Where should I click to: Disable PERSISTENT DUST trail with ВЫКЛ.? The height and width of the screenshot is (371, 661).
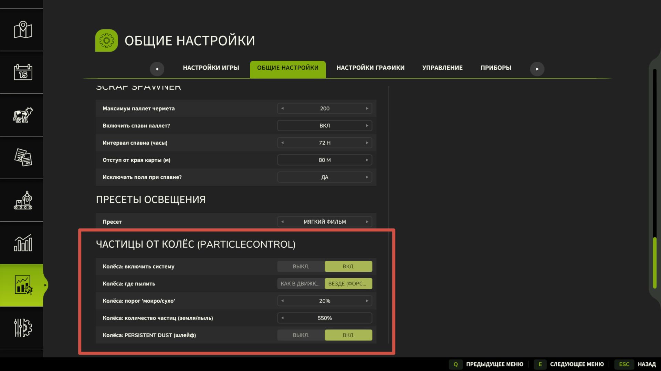(x=301, y=335)
